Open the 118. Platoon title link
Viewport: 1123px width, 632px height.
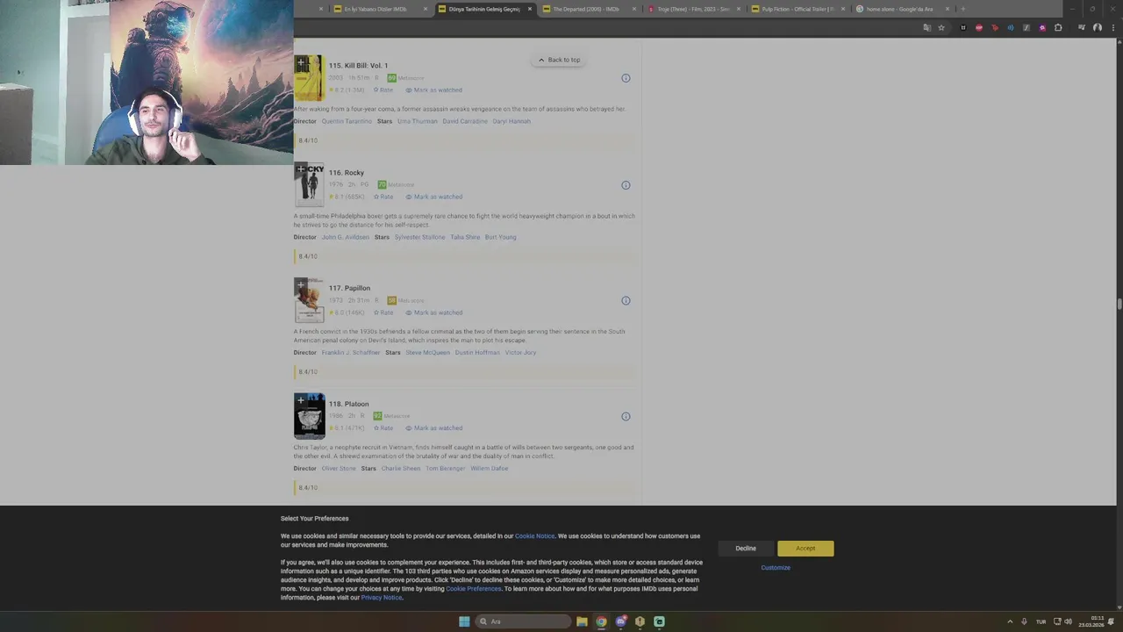[x=348, y=404]
